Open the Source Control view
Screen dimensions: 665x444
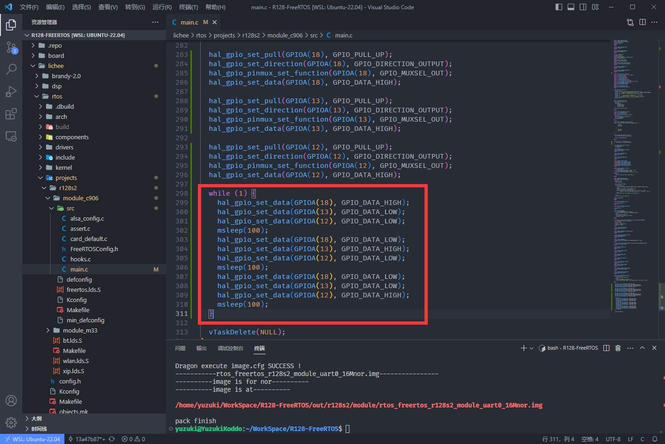pos(11,47)
